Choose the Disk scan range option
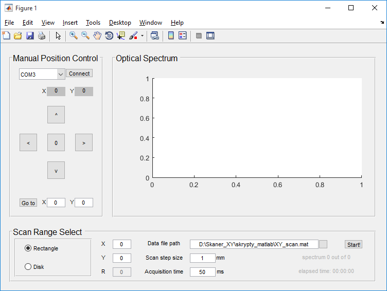 coord(28,267)
